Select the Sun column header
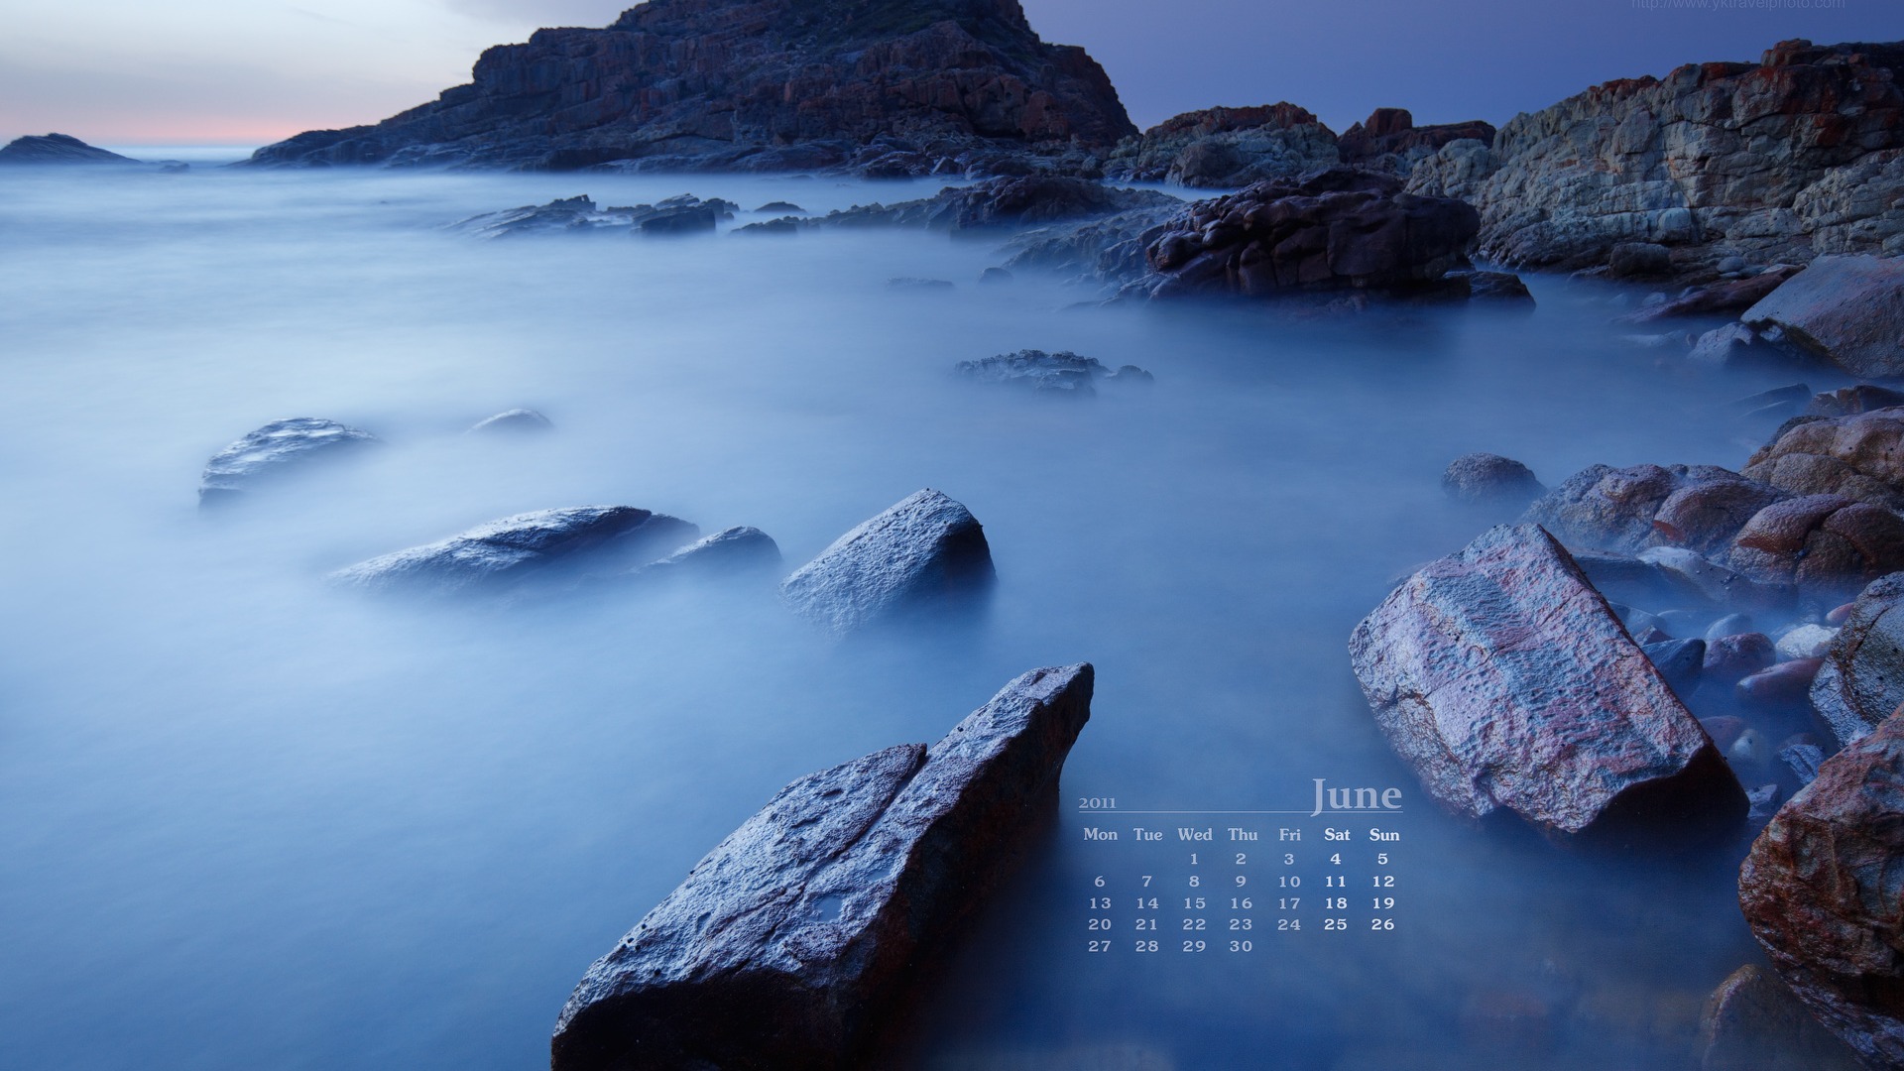1904x1071 pixels. pyautogui.click(x=1384, y=835)
